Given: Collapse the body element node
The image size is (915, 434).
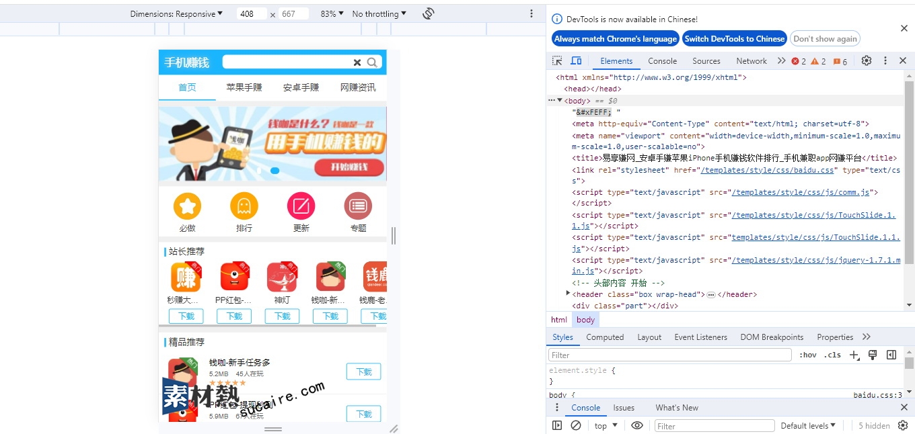Looking at the screenshot, I should (560, 100).
